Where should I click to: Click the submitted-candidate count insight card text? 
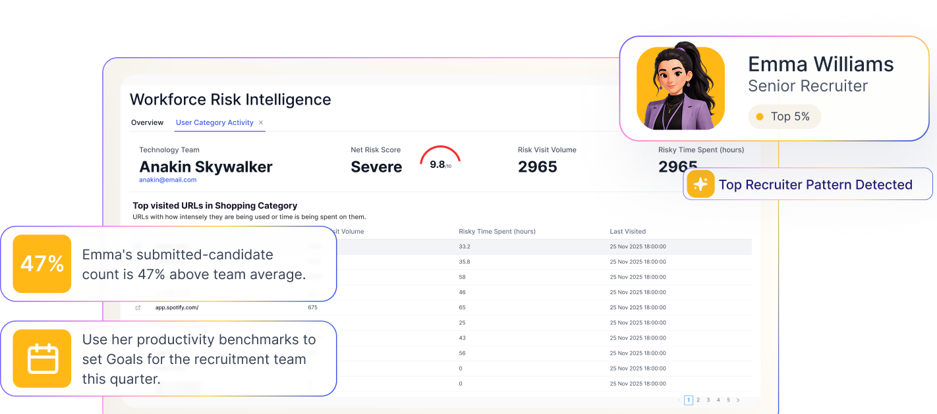coord(194,264)
